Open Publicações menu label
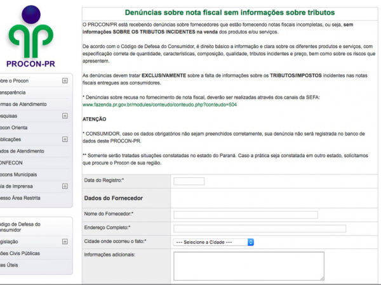Screen dimensions: 381x285 (10, 139)
